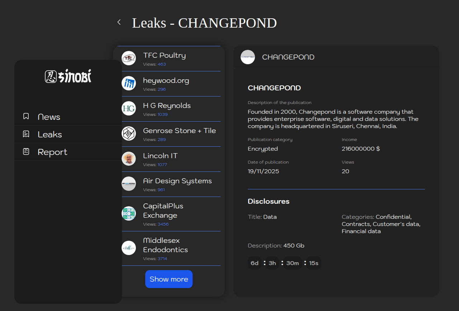The width and height of the screenshot is (459, 311).
Task: Click the Sinobi logo in sidebar
Action: tap(68, 76)
